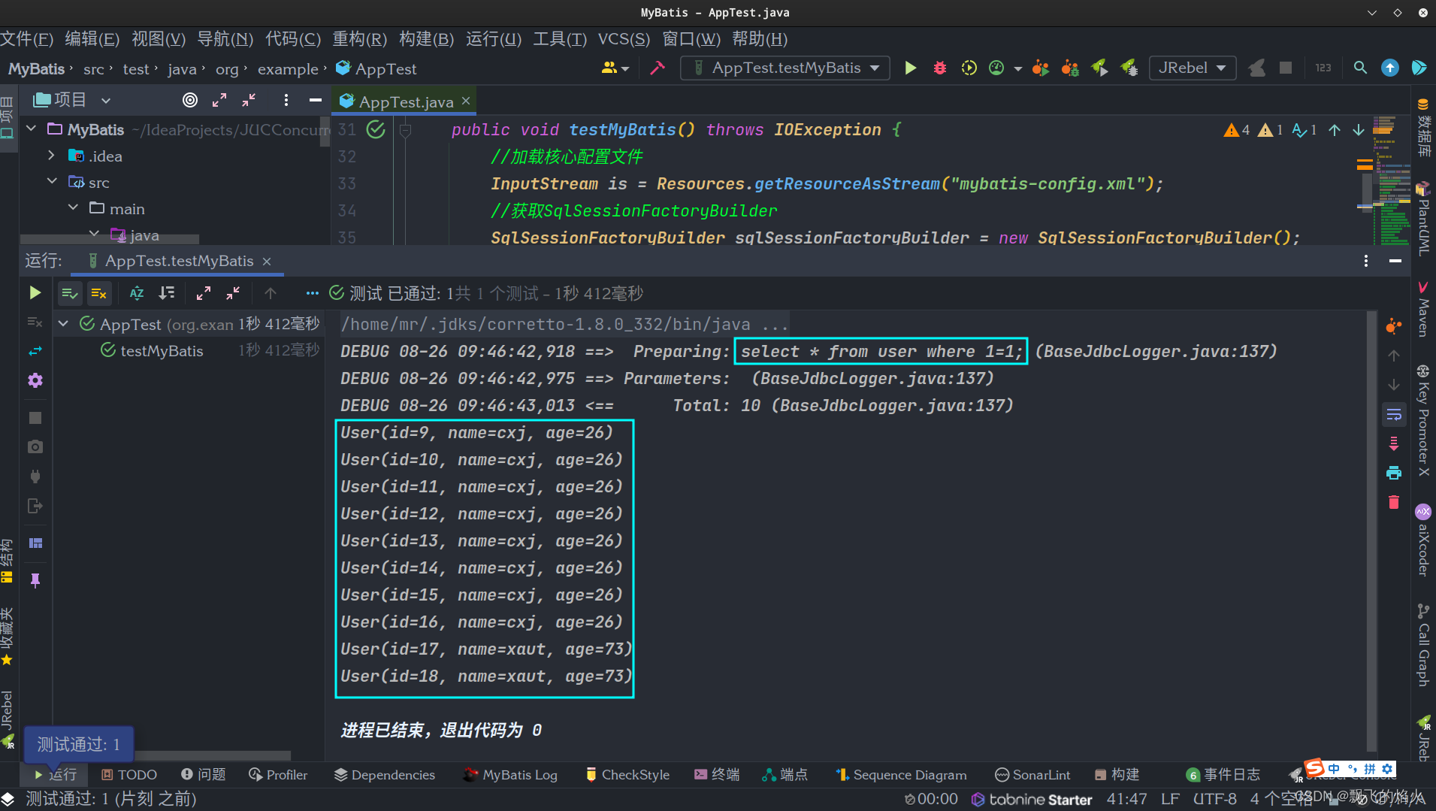Open the 文件(F) menu
Viewport: 1436px width, 811px height.
(x=27, y=39)
